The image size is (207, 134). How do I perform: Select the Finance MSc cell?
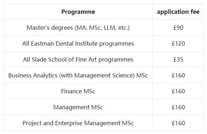click(78, 91)
